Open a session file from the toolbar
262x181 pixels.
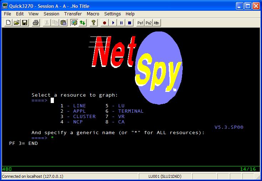click(16, 23)
